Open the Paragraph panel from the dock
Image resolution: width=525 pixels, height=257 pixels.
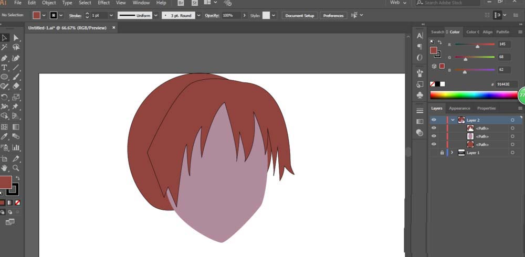[419, 47]
